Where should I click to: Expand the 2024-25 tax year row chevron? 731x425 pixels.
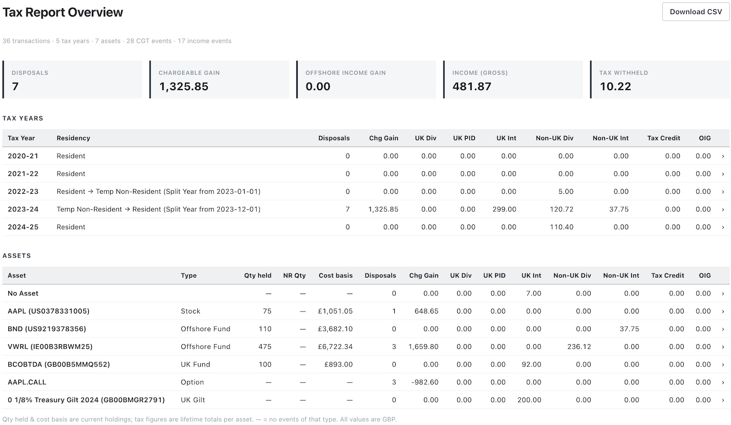[723, 227]
